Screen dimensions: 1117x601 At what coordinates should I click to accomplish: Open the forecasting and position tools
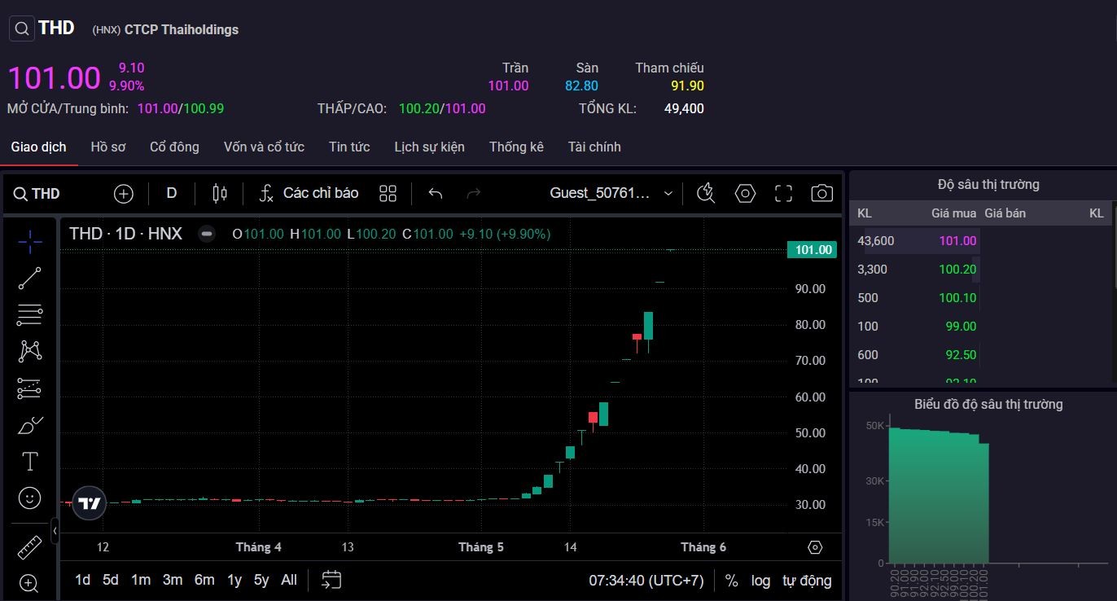tap(30, 388)
